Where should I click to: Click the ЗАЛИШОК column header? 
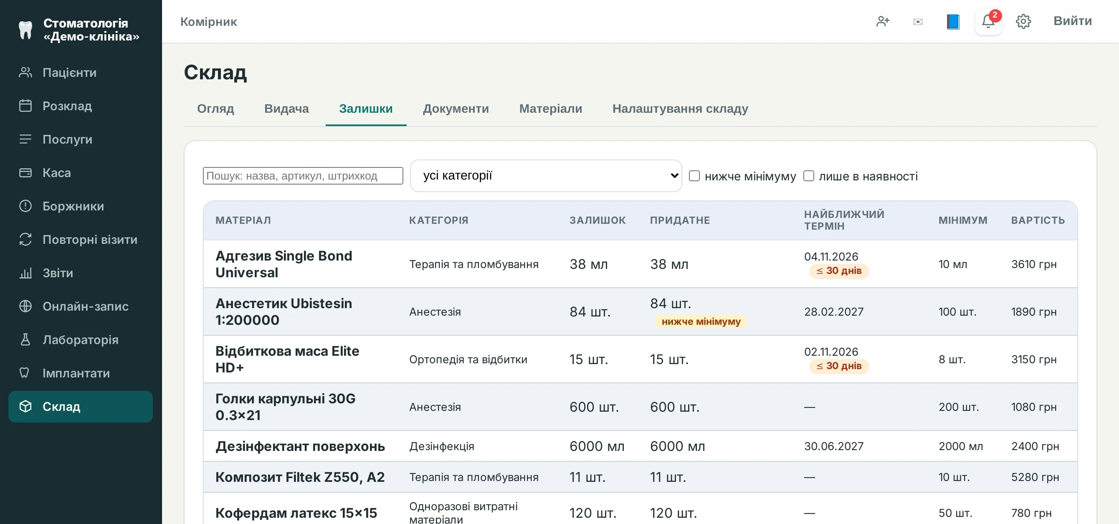tap(597, 220)
